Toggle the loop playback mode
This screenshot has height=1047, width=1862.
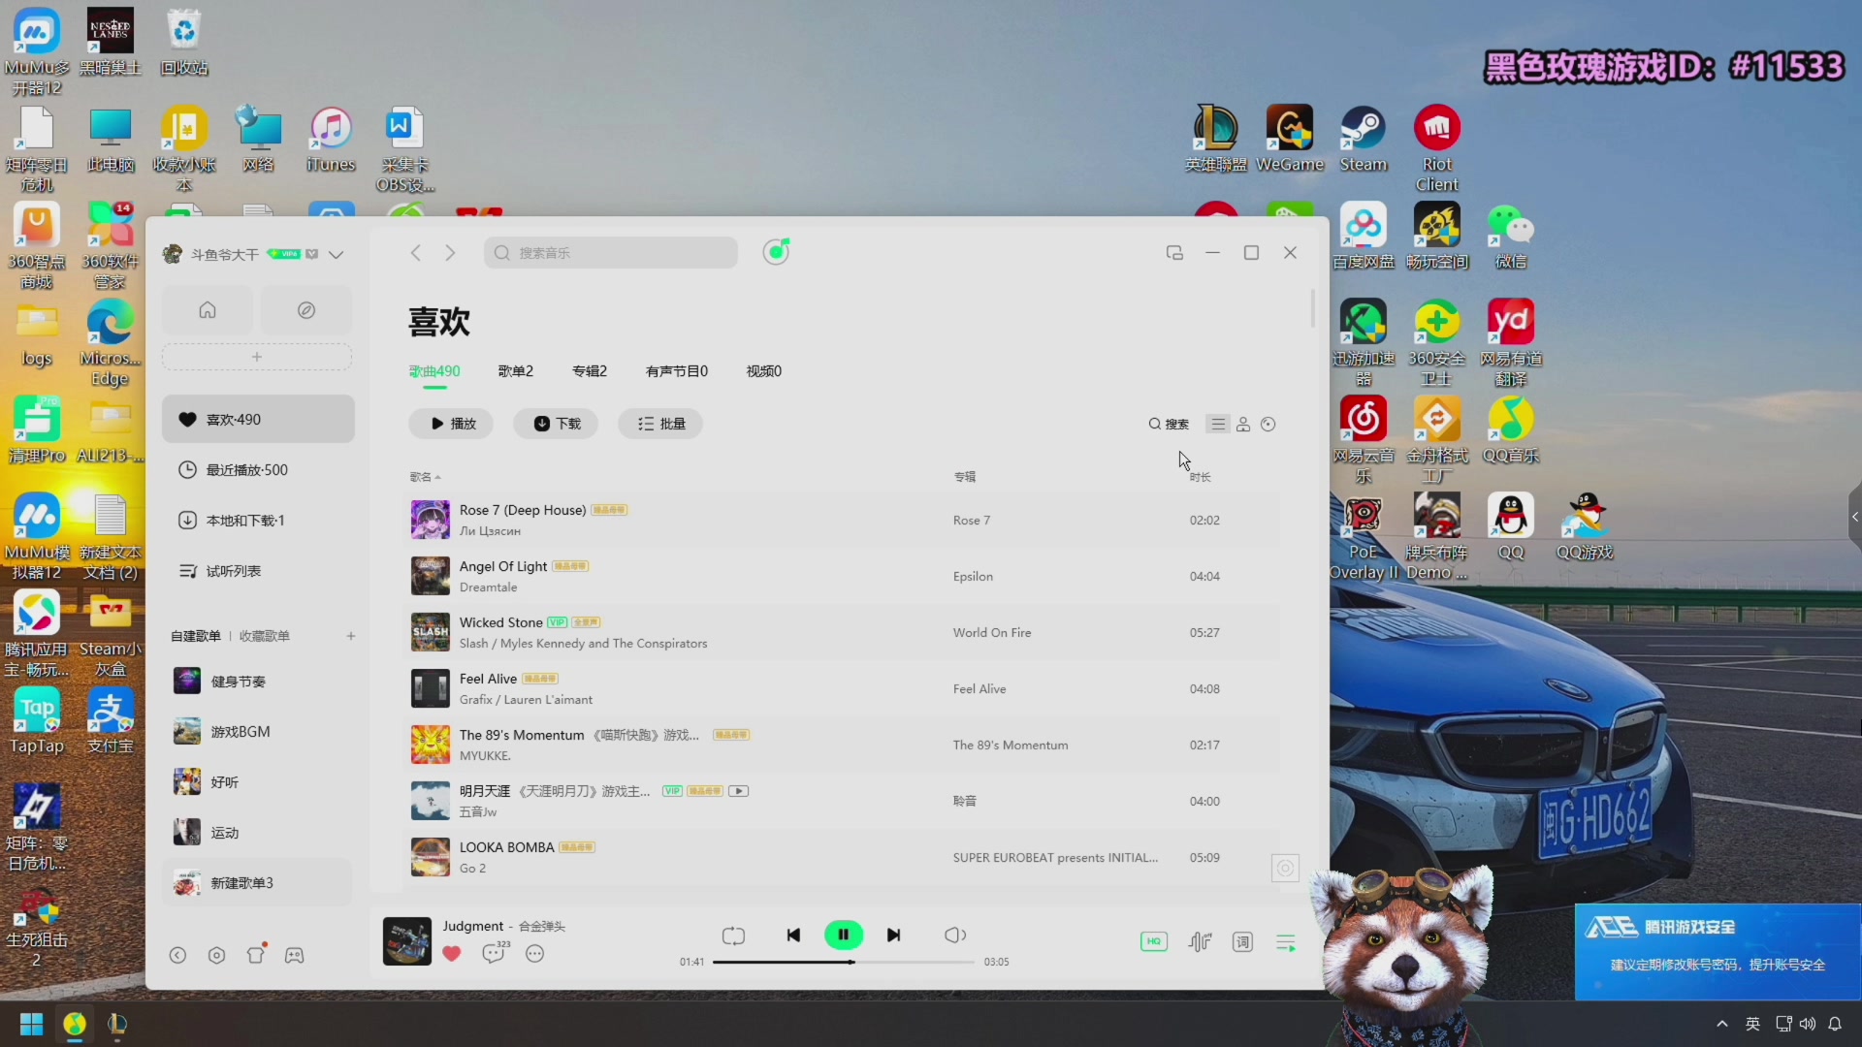coord(733,935)
